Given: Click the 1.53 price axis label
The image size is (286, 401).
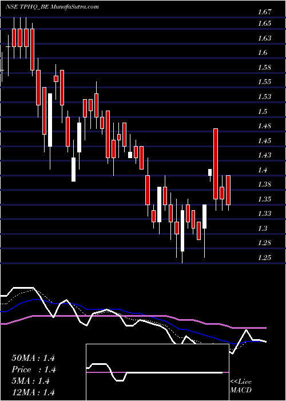Looking at the screenshot, I should pos(264,97).
